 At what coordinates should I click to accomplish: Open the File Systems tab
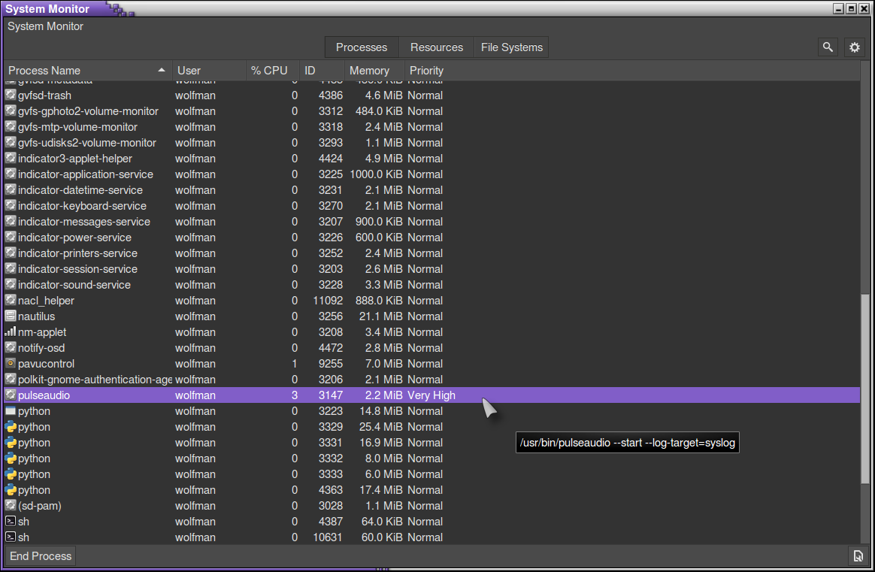(x=511, y=47)
